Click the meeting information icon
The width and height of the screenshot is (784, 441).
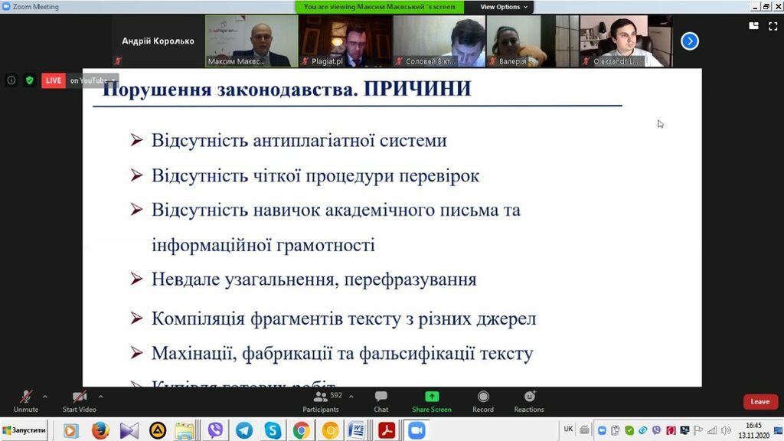[11, 80]
